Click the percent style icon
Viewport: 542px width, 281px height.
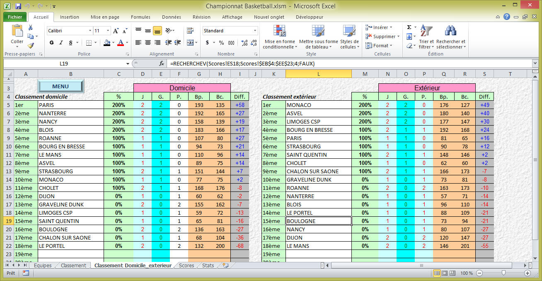[221, 43]
